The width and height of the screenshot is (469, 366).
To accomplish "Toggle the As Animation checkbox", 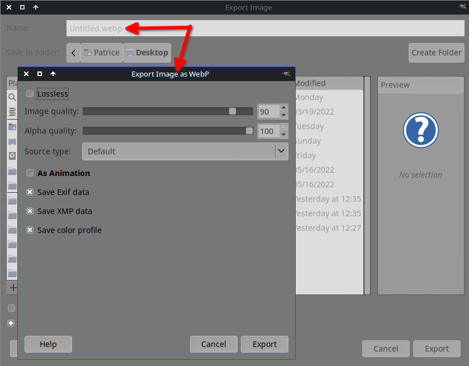I will [x=30, y=173].
